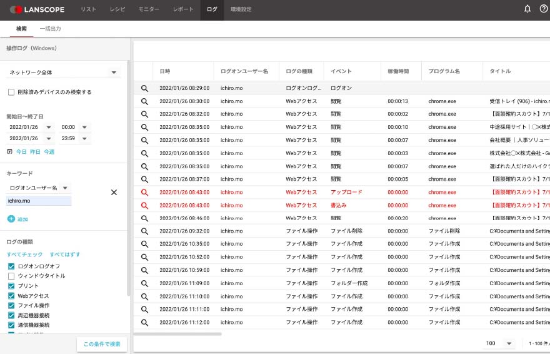Toggle 削除済みデバイスのみ検索する checkbox
Image resolution: width=550 pixels, height=354 pixels.
pos(11,92)
